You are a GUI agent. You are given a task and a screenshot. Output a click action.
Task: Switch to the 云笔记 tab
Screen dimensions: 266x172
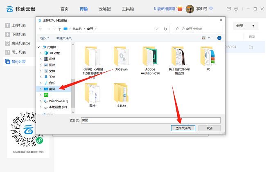point(105,9)
